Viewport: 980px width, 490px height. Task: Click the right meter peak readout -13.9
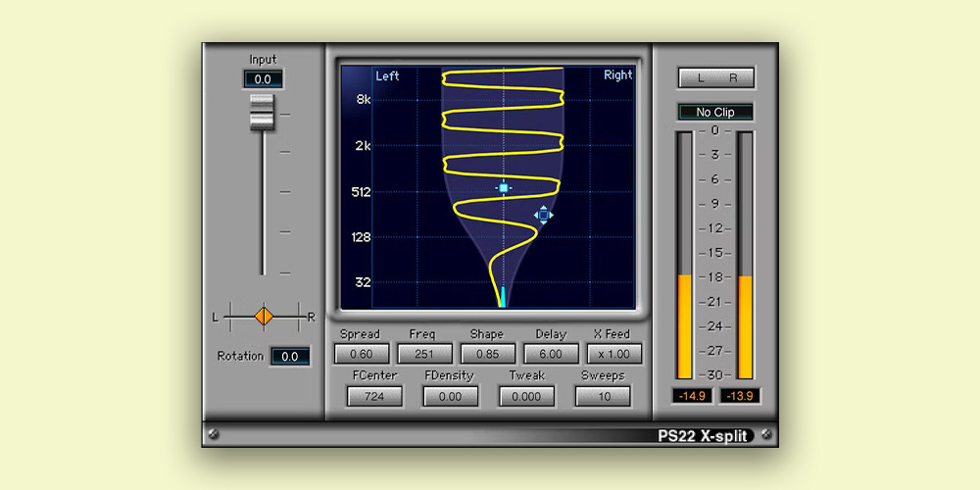[x=739, y=396]
